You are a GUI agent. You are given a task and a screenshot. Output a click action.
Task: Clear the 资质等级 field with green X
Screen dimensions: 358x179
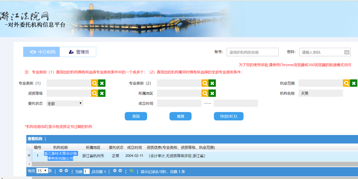click(x=102, y=93)
